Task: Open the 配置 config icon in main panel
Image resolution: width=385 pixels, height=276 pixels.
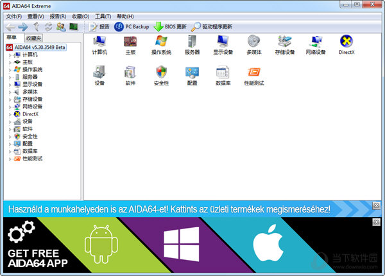Action: pyautogui.click(x=192, y=76)
